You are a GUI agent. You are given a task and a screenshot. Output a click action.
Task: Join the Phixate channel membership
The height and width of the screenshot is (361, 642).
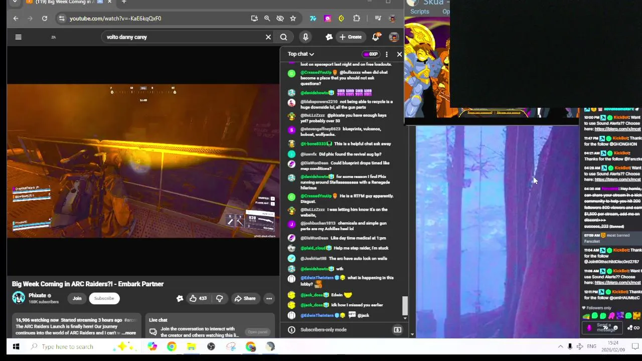(x=77, y=298)
